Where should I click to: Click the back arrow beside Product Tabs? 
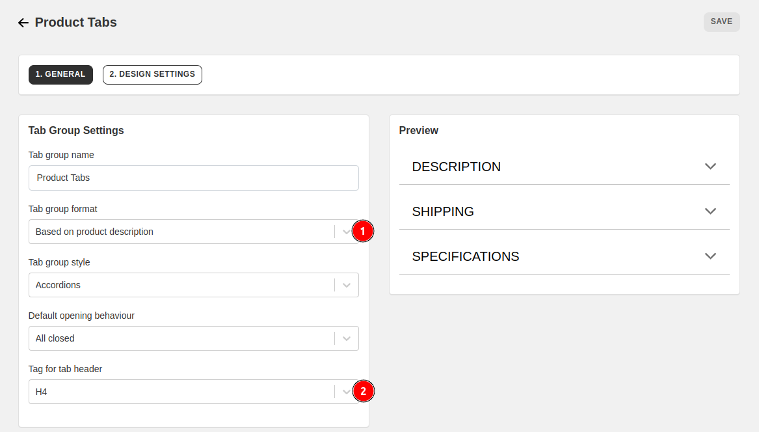(23, 23)
